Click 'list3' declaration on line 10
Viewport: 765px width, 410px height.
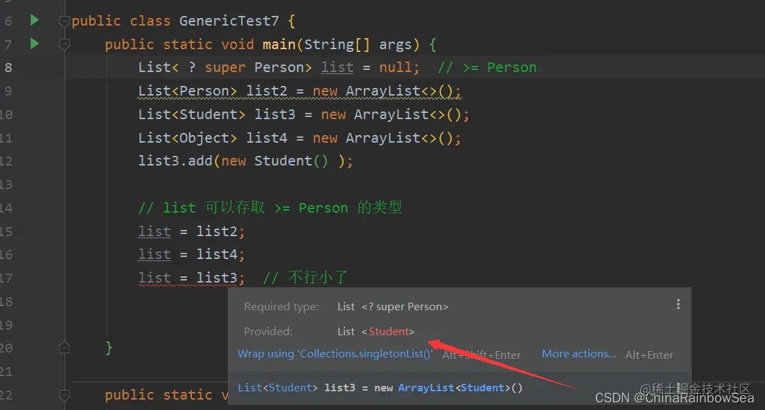tap(274, 114)
